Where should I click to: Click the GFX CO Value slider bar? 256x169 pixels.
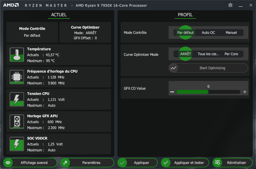coord(208,92)
